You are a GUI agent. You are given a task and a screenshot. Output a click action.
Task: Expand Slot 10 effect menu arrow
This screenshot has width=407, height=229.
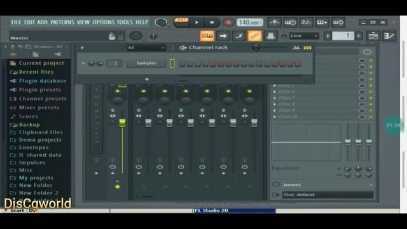pos(275,116)
